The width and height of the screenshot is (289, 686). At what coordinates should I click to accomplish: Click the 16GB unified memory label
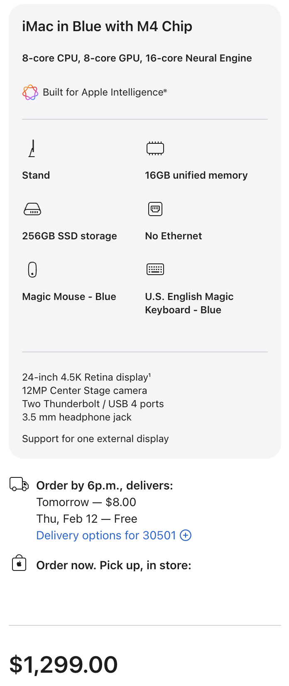click(196, 175)
